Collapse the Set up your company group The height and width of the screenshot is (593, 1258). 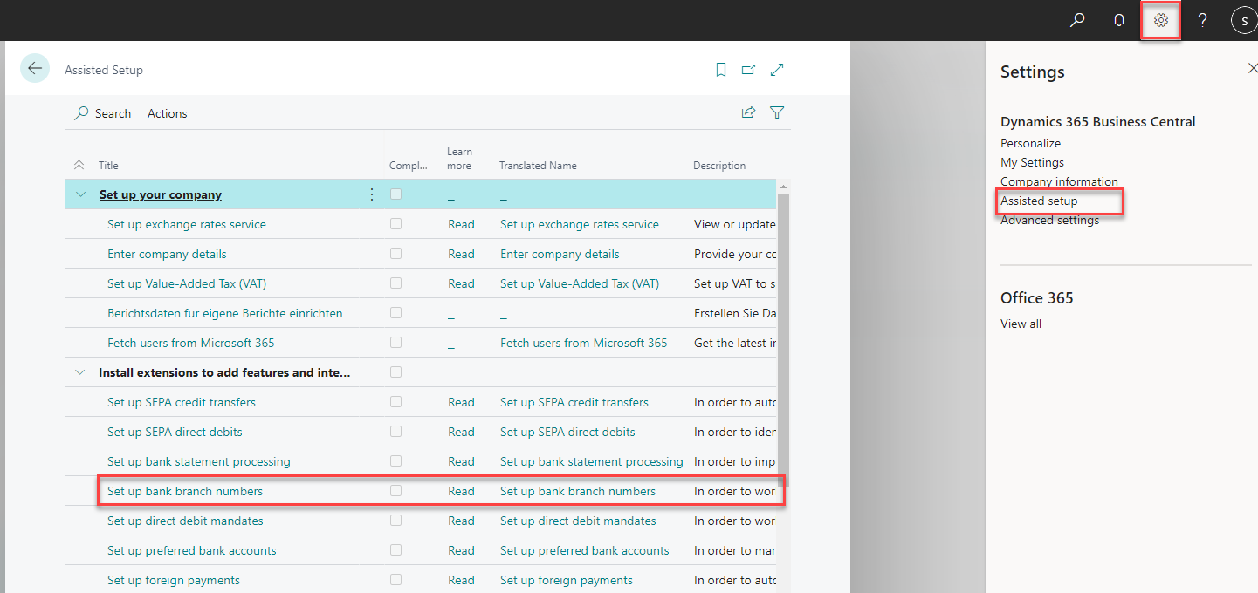pyautogui.click(x=81, y=194)
